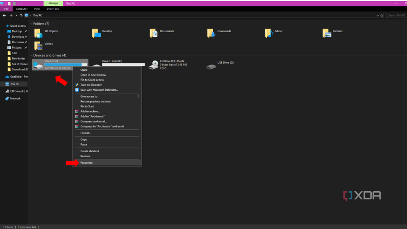
Task: Open New folder in Quick access
Action: coord(17,59)
